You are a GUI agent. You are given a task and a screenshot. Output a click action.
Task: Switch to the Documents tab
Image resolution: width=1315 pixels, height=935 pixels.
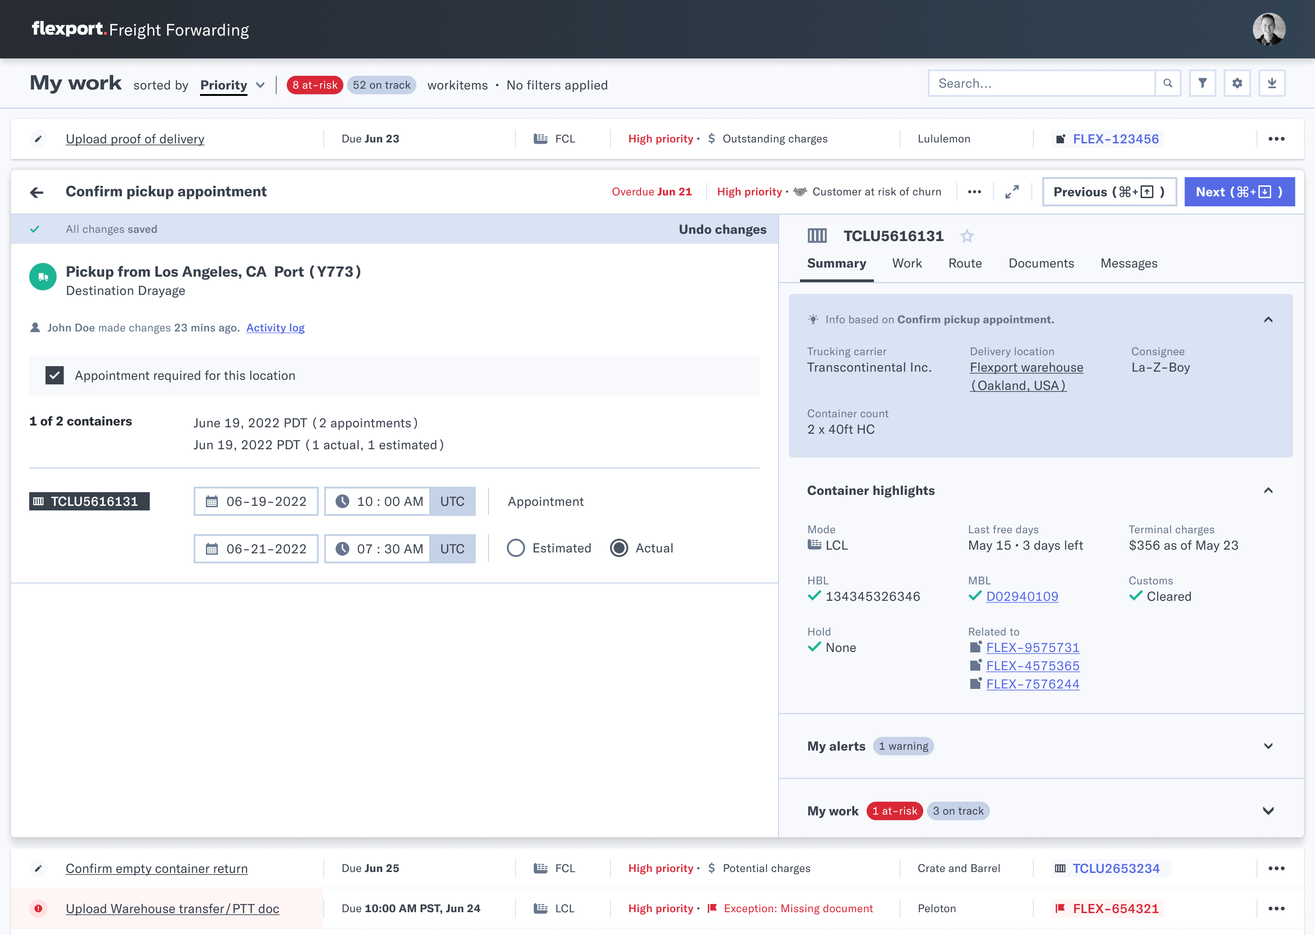tap(1041, 264)
